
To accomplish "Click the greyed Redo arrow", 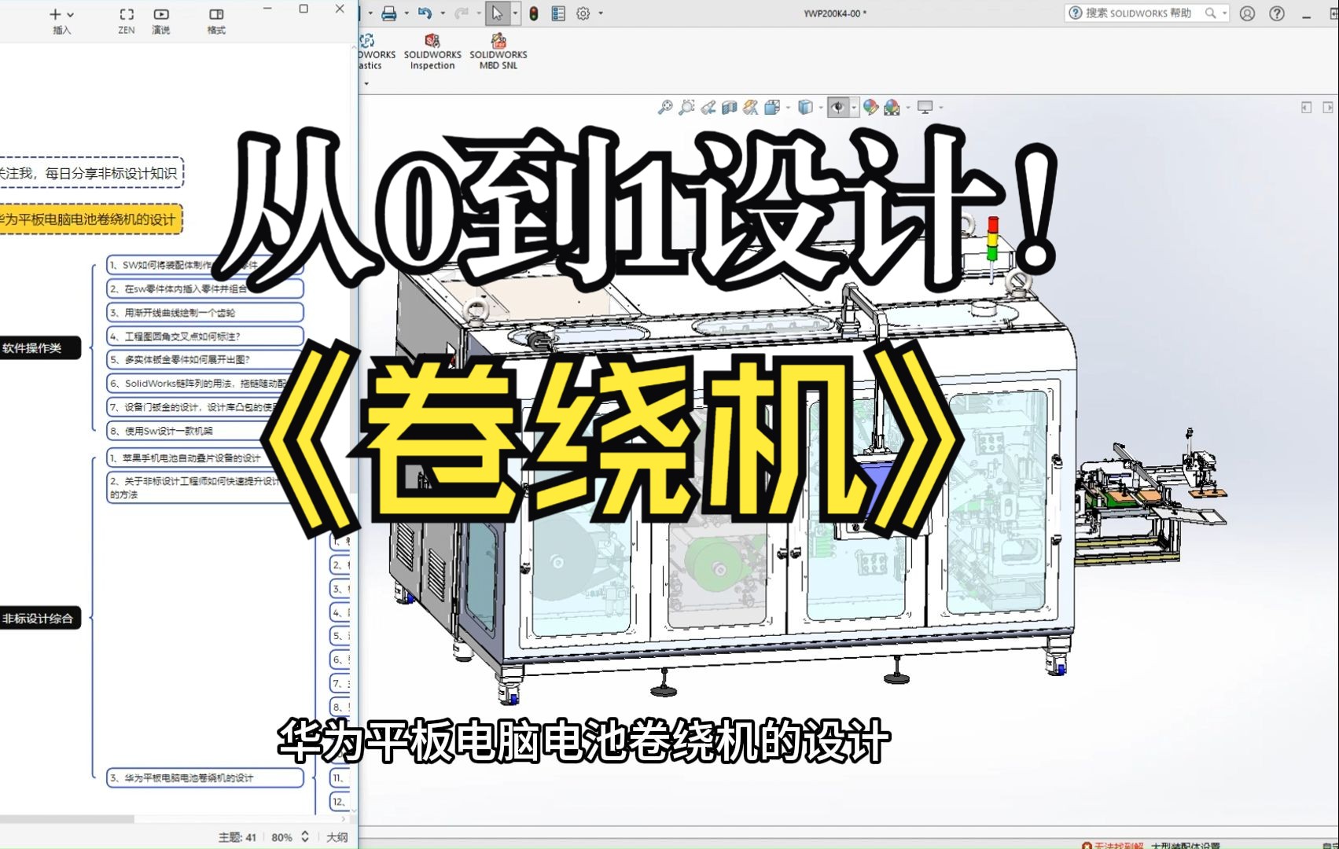I will coord(462,13).
